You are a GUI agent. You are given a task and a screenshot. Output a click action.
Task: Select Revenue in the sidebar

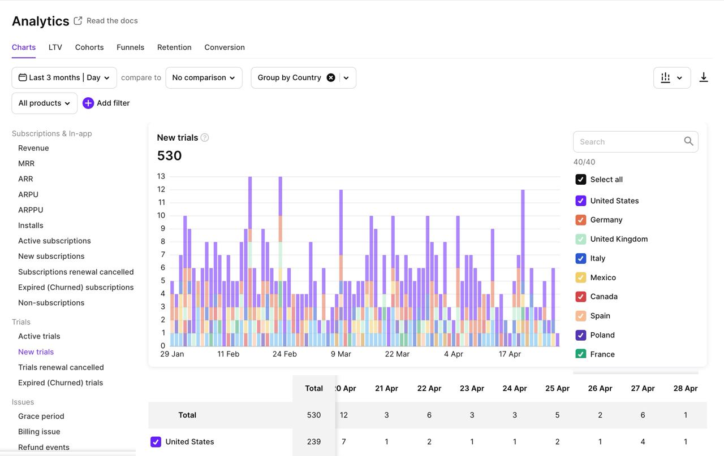coord(33,147)
